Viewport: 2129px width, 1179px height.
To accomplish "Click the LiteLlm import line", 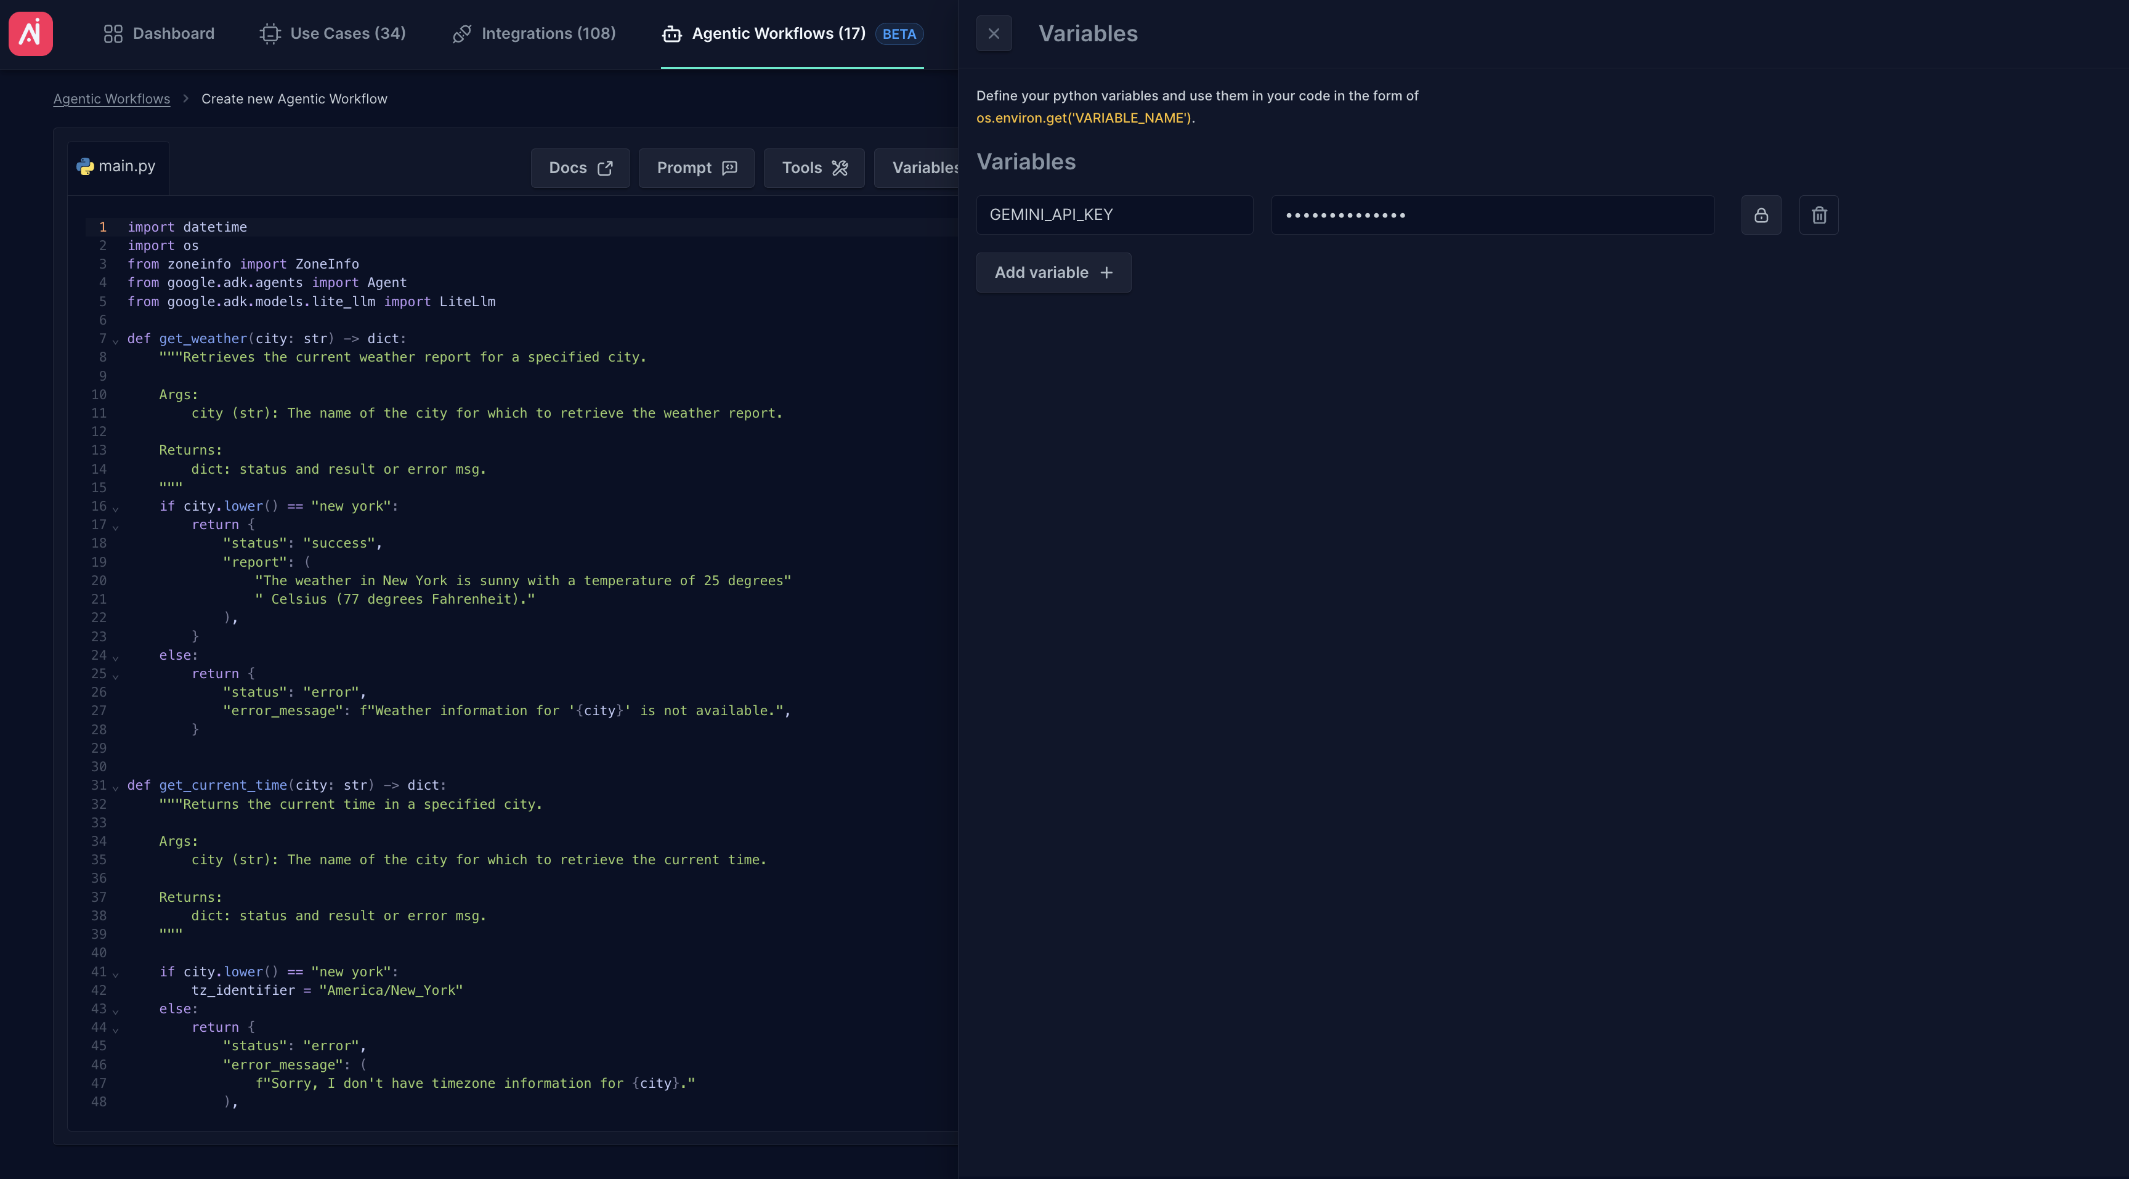I will point(312,302).
